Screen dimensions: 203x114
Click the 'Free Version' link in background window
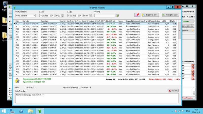187,98
